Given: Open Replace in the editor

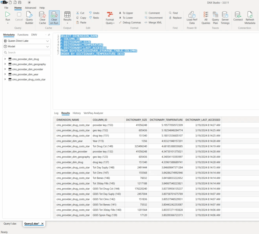Looking at the screenshot, I should (x=175, y=18).
